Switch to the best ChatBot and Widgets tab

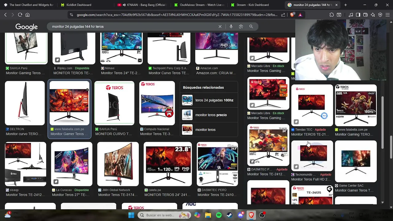[29, 5]
